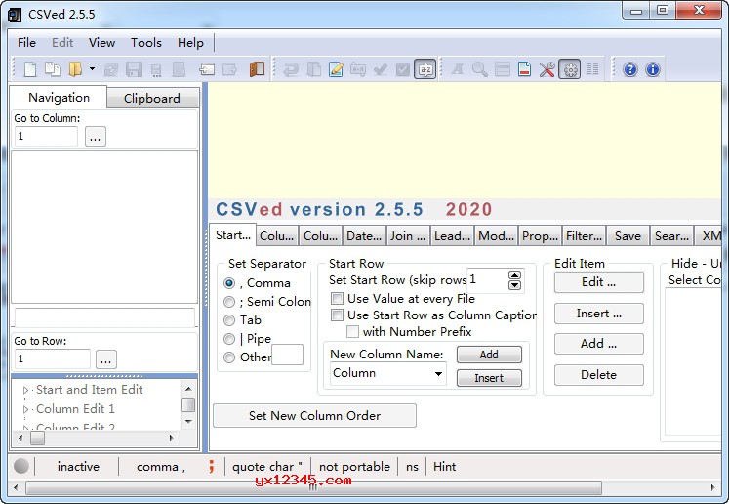This screenshot has width=729, height=504.
Task: Switch to the Join ... tab
Action: (x=408, y=236)
